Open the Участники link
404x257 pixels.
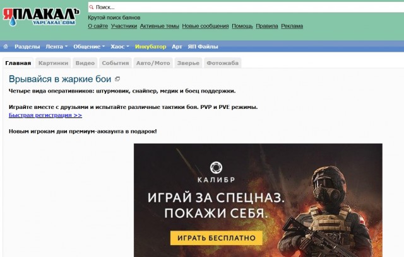(124, 26)
